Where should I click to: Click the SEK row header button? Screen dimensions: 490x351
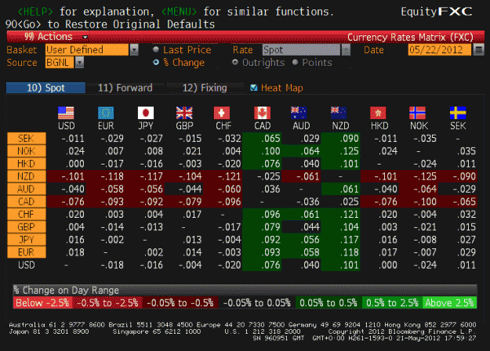point(27,139)
